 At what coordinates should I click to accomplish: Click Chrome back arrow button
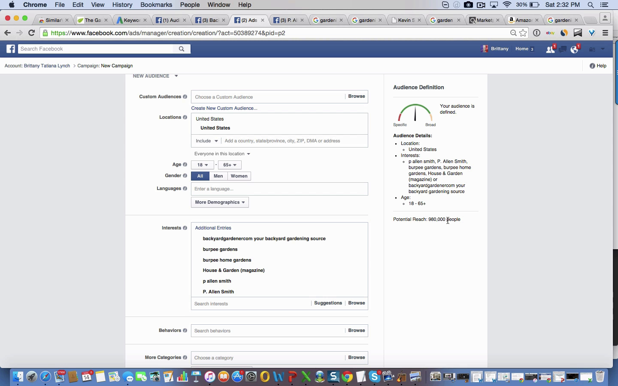tap(7, 33)
